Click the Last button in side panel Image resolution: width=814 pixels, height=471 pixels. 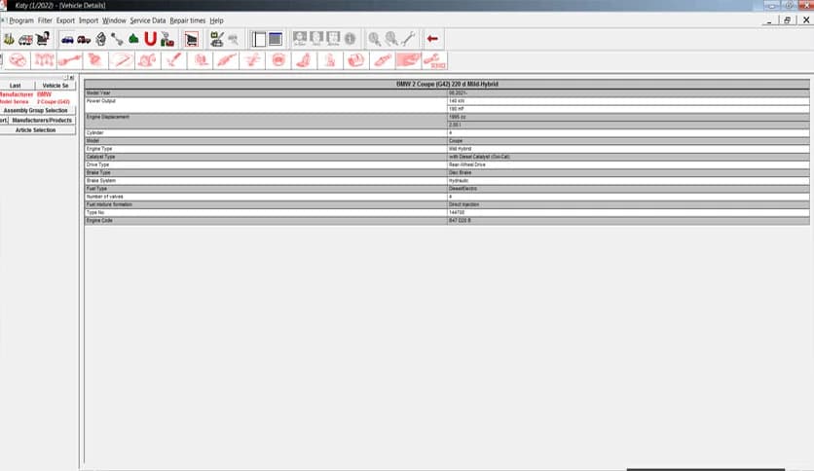(16, 86)
